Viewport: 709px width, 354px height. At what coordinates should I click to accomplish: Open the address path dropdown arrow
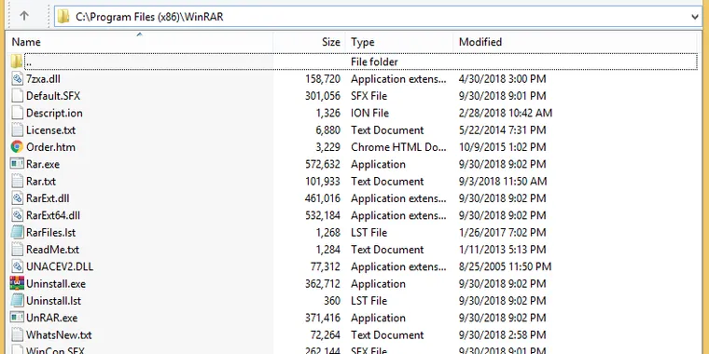(x=695, y=17)
